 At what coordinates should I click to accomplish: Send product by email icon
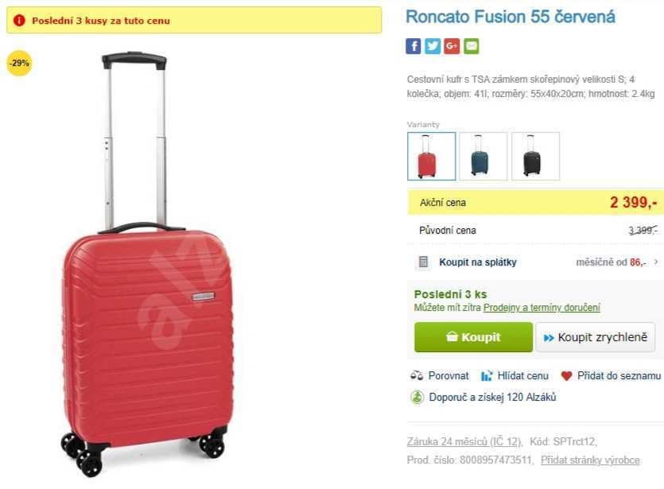click(x=472, y=46)
